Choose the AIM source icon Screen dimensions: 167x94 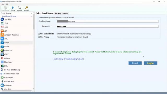tap(2, 31)
